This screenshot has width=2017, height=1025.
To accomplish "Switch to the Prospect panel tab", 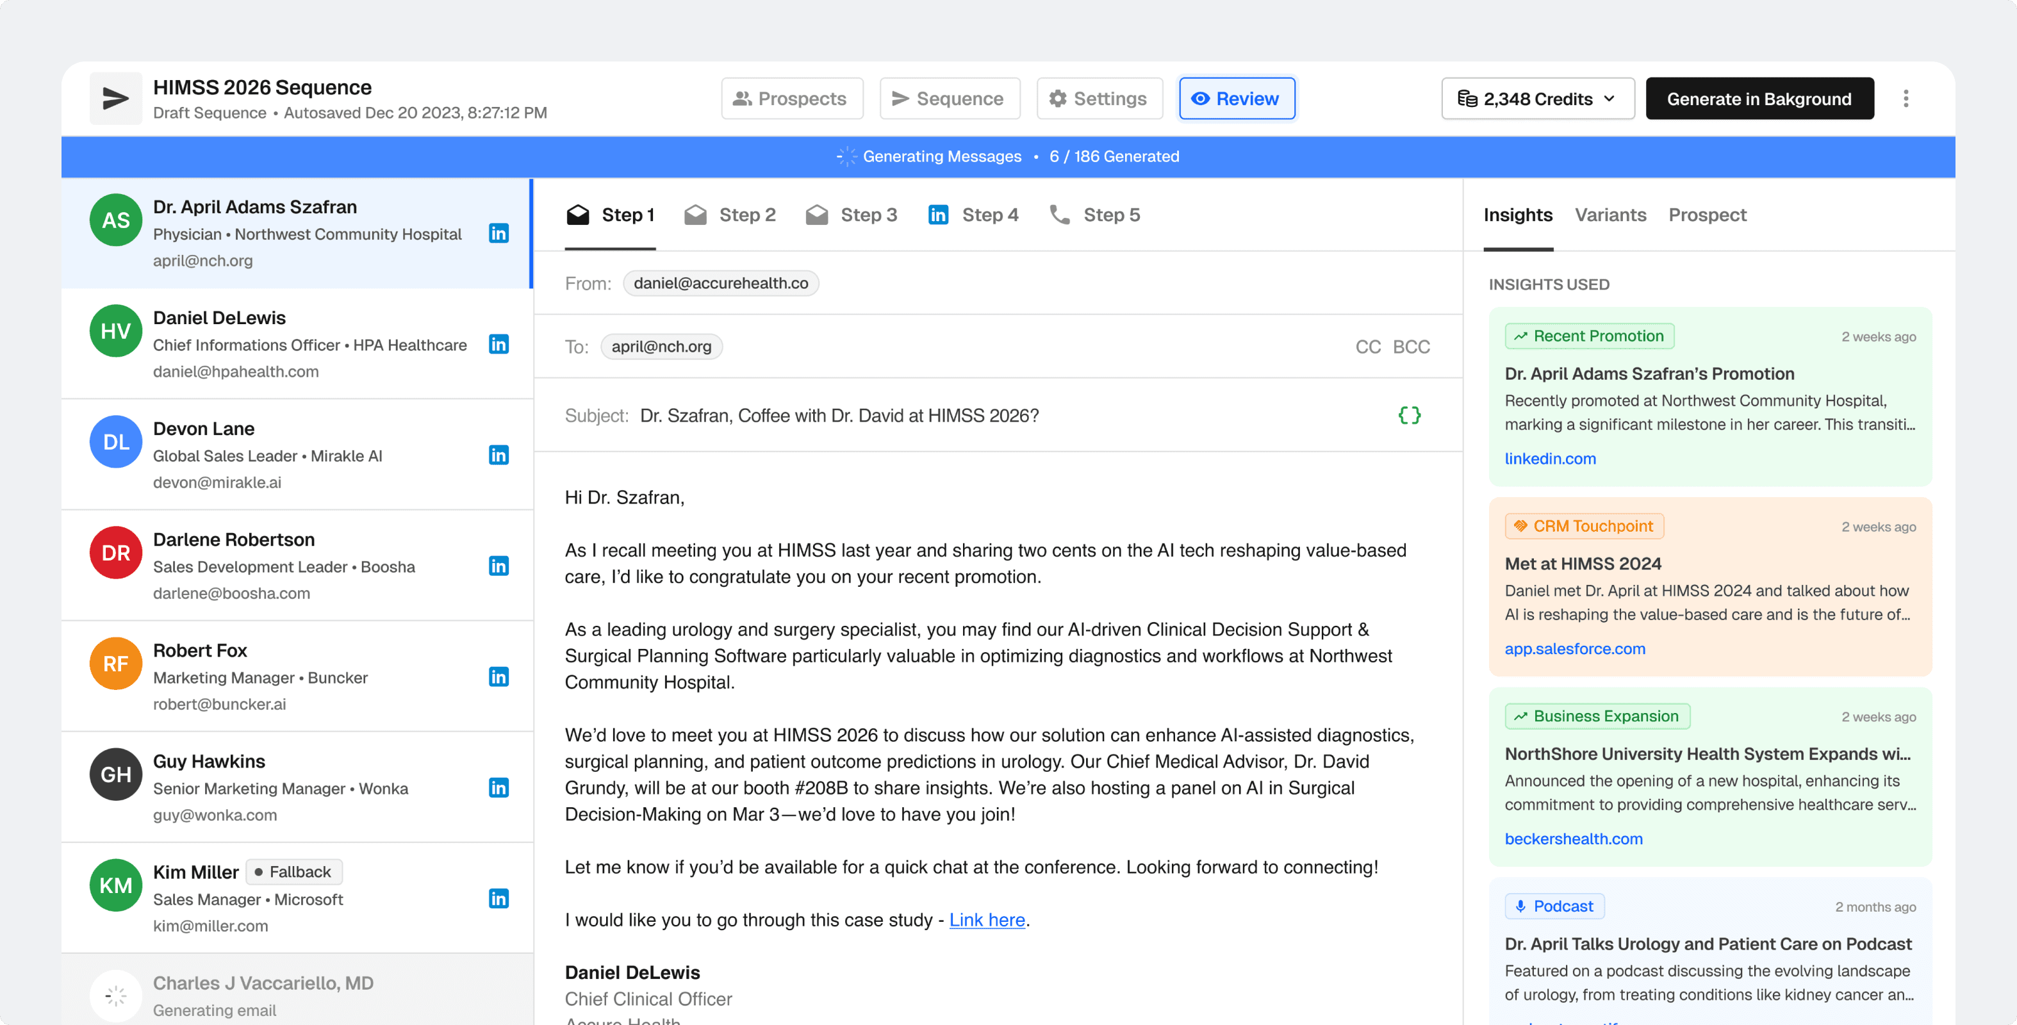I will coord(1707,215).
